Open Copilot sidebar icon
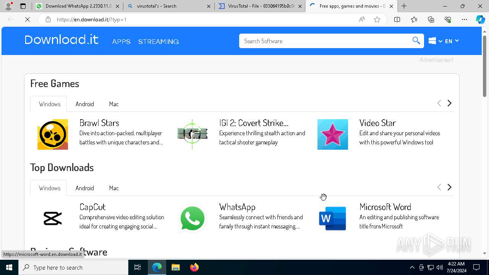This screenshot has height=275, width=489. click(x=481, y=19)
